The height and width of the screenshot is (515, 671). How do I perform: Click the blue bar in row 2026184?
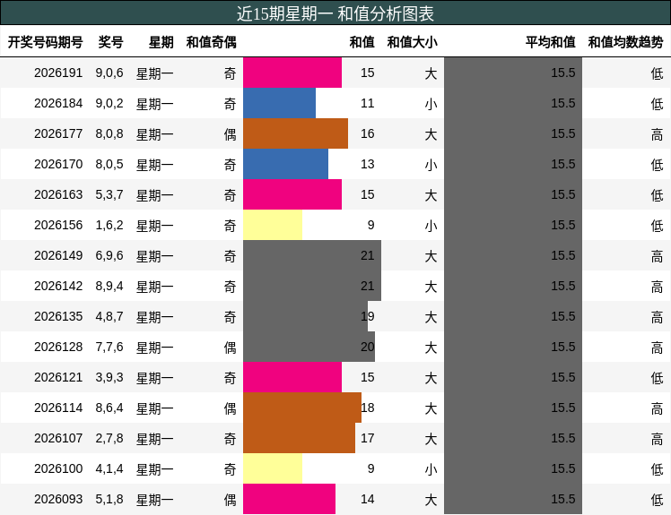[280, 103]
